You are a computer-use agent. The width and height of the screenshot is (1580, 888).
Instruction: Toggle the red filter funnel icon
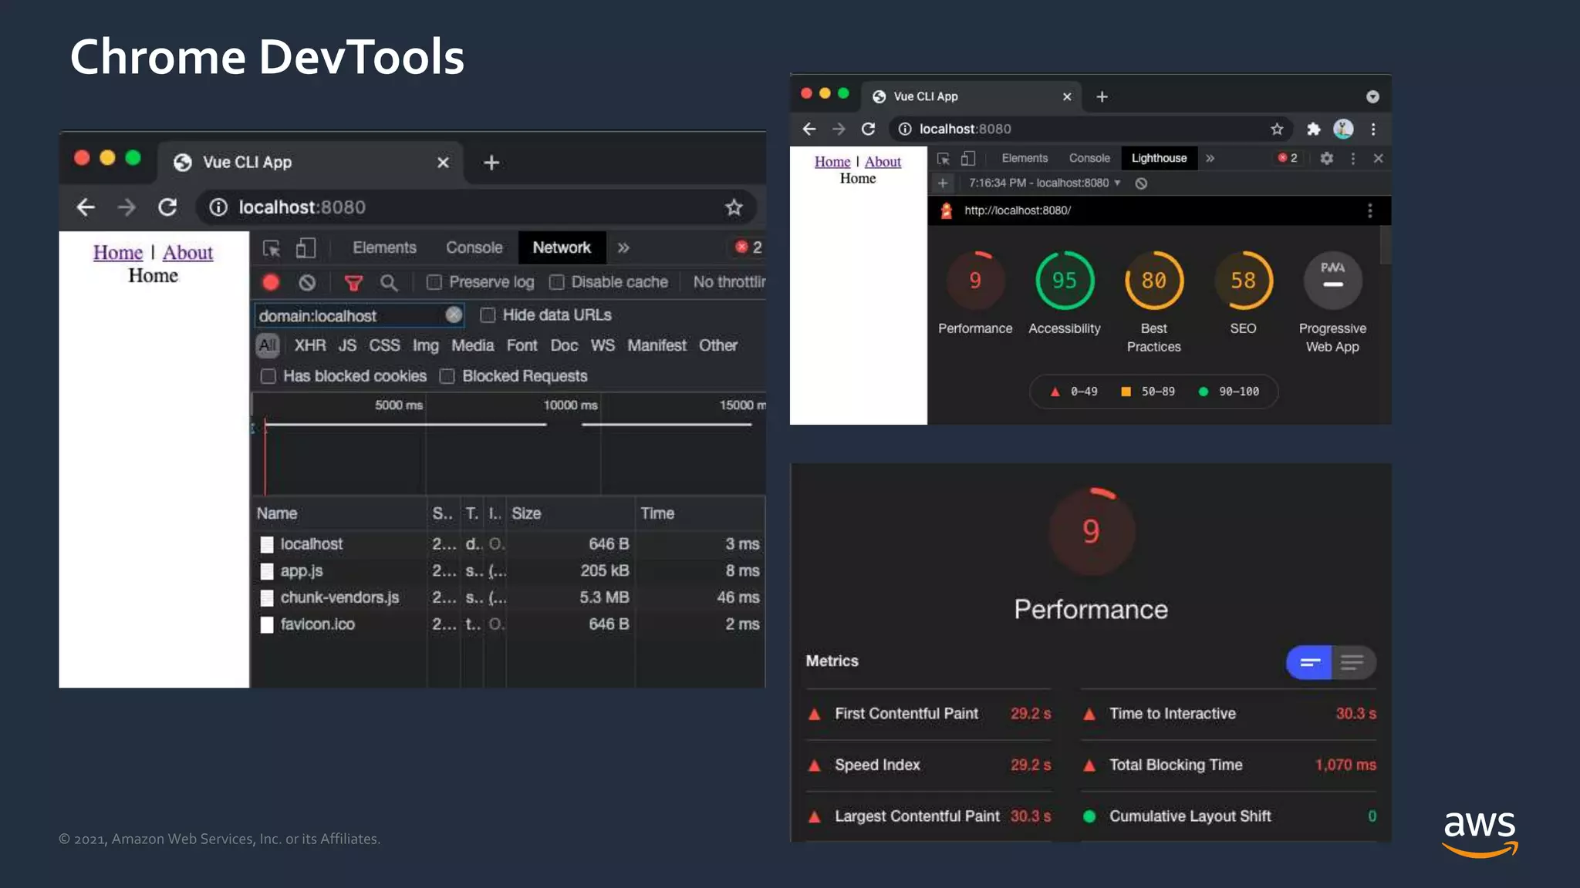(353, 283)
